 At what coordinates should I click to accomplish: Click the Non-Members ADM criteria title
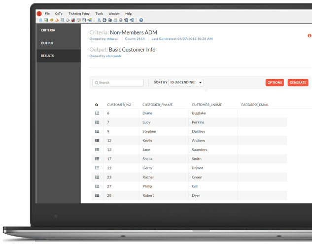point(134,32)
